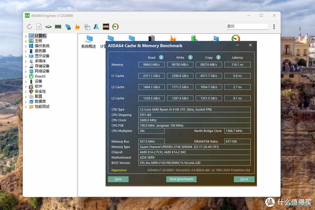Open the OSD panel toolbar icon
Image resolution: width=315 pixels, height=210 pixels.
tap(106, 27)
